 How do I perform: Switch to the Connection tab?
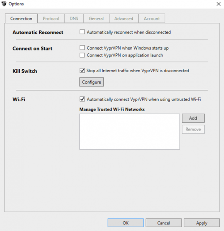coord(21,19)
